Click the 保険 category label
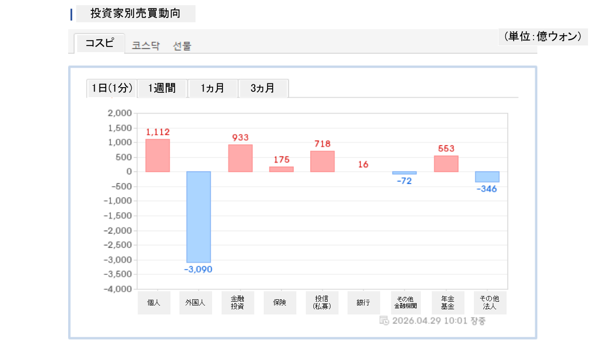 (x=280, y=303)
